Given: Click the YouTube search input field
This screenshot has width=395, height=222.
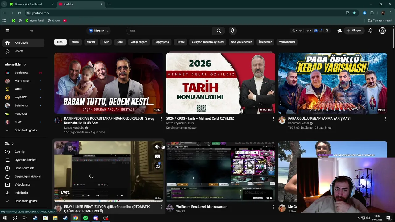Looking at the screenshot, I should tap(169, 31).
